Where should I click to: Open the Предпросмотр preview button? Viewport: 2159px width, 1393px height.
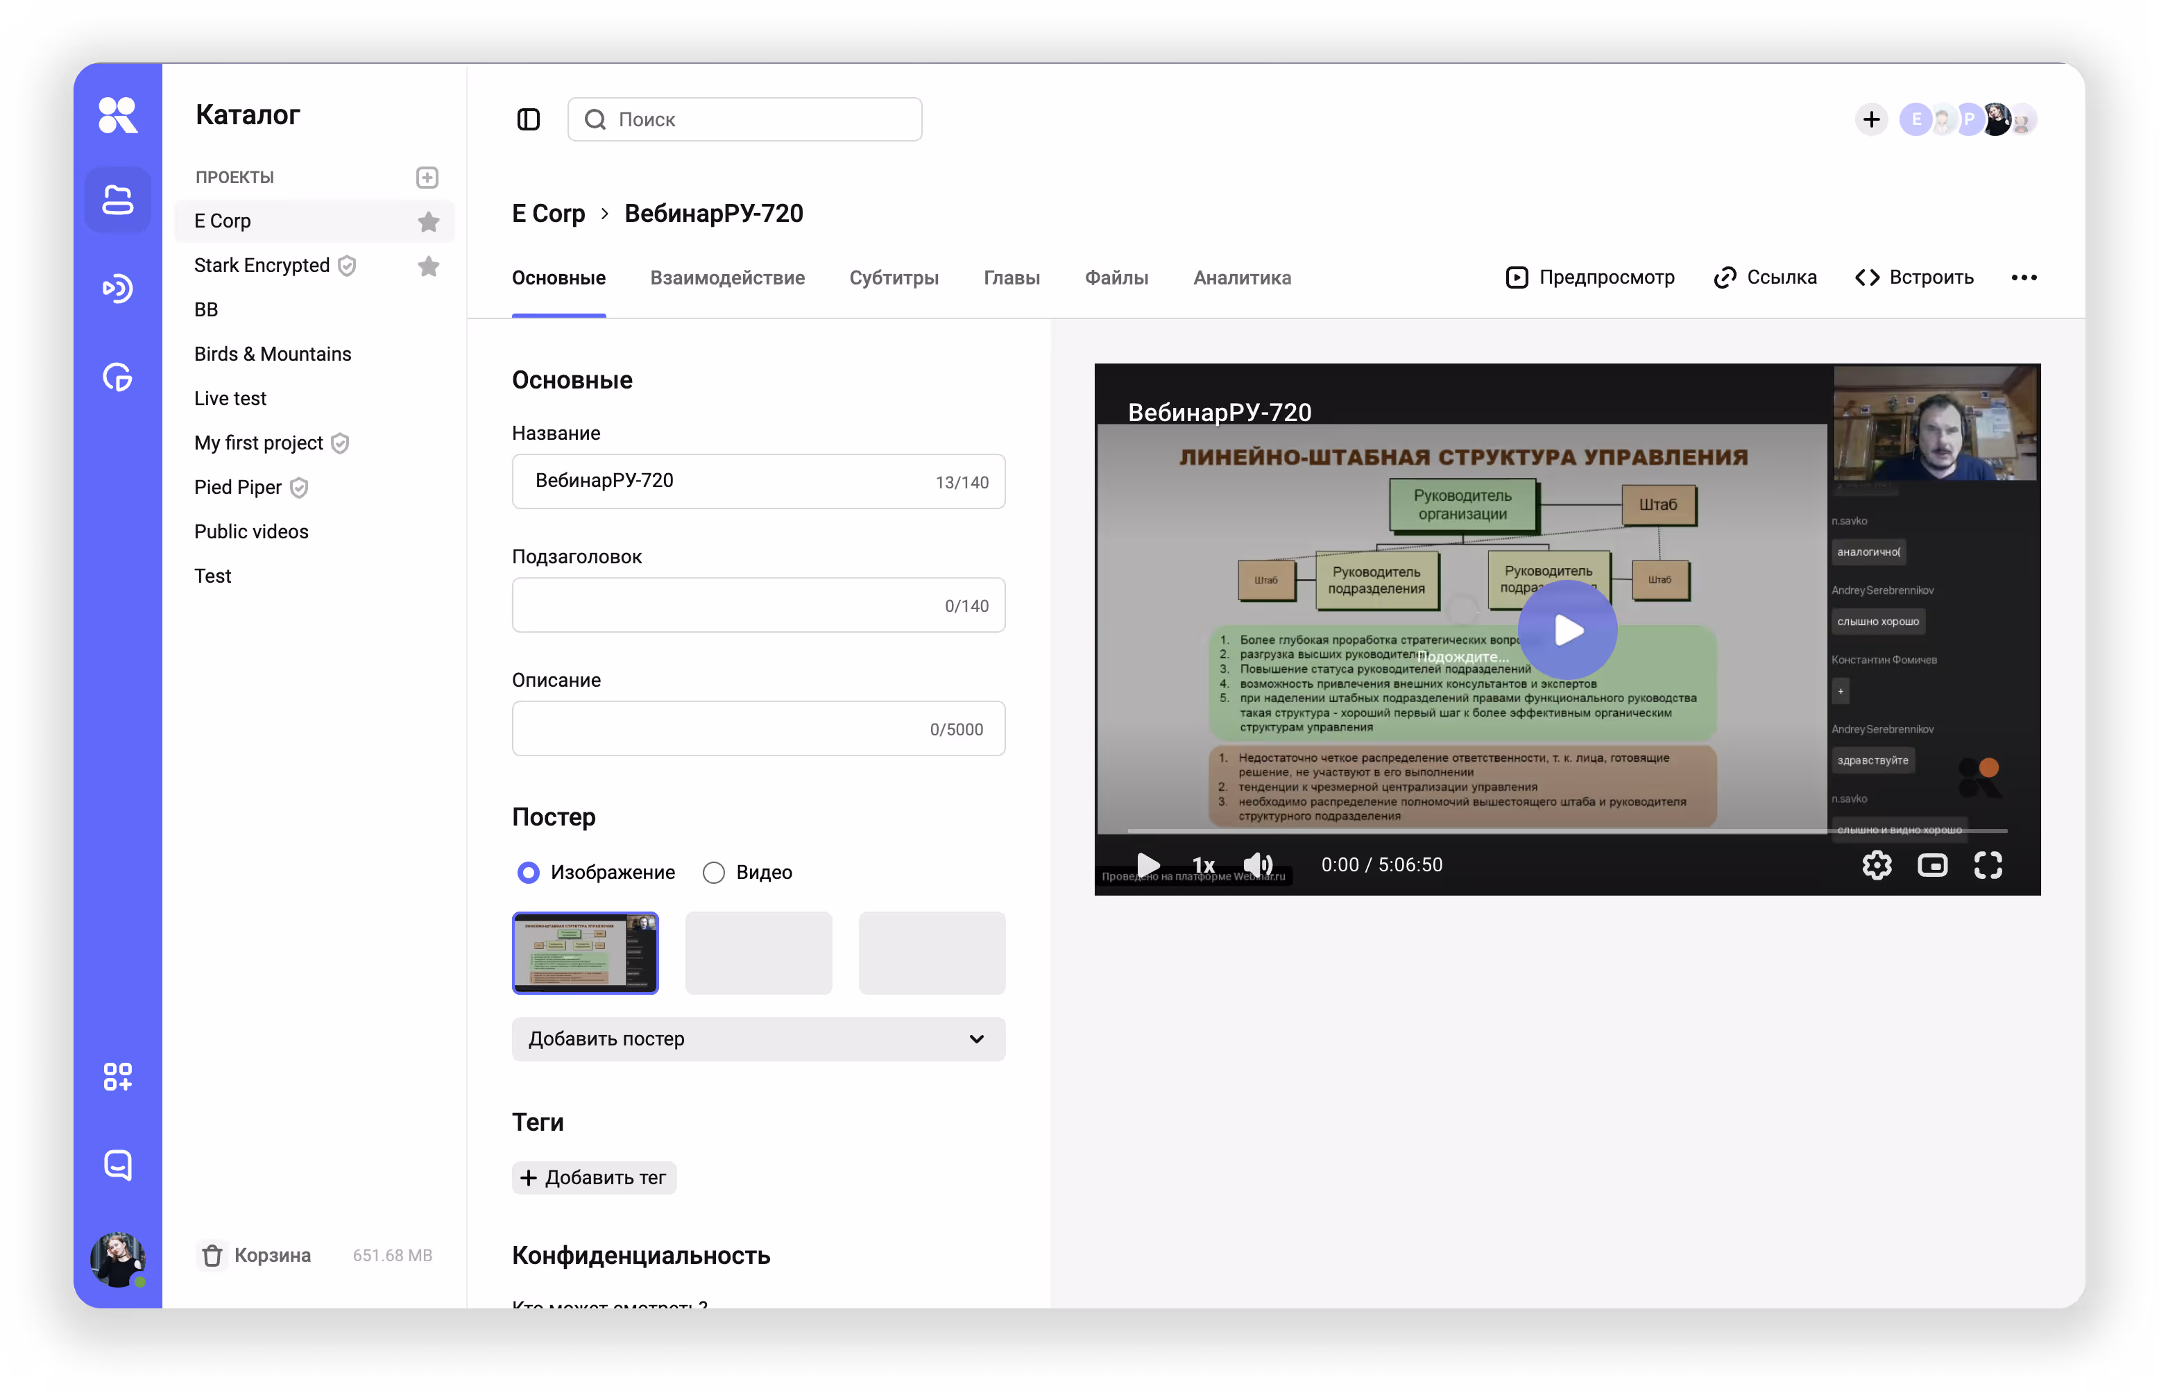coord(1589,277)
